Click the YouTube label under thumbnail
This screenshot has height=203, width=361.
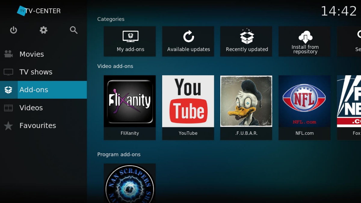(188, 133)
